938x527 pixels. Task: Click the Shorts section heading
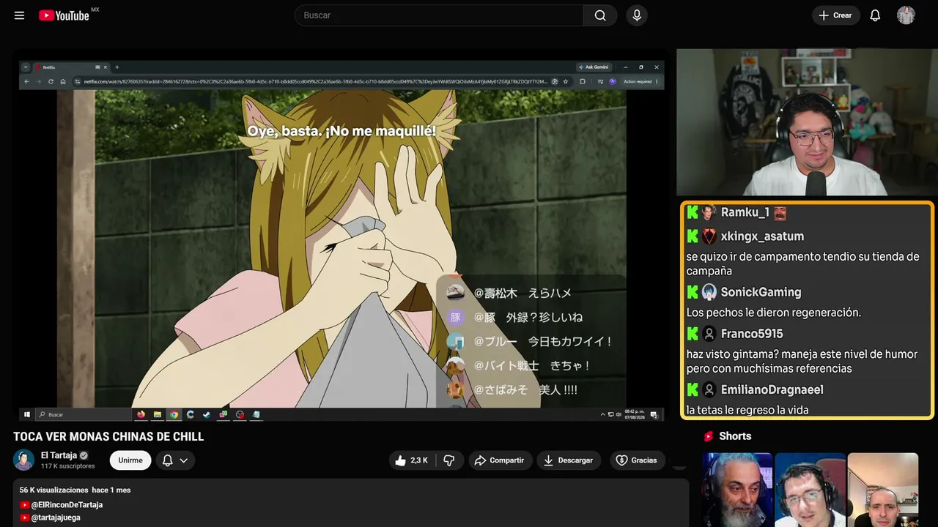click(735, 436)
